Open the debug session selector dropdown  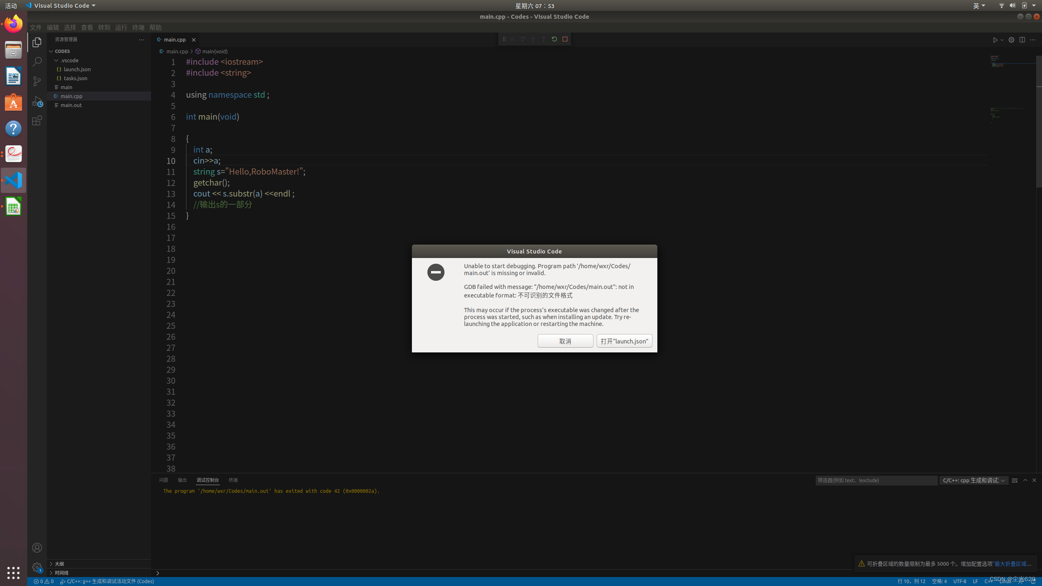pos(974,481)
